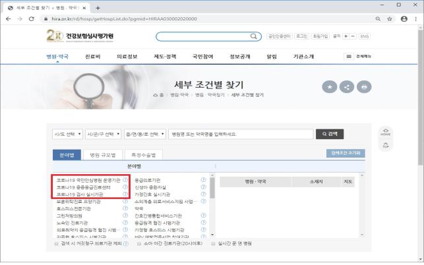Screen dimensions: 424x265
Task: Reload the page with the refresh icon
Action: [32, 19]
